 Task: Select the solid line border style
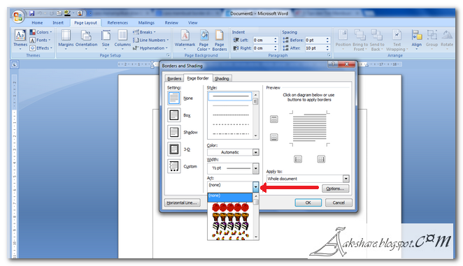click(230, 96)
